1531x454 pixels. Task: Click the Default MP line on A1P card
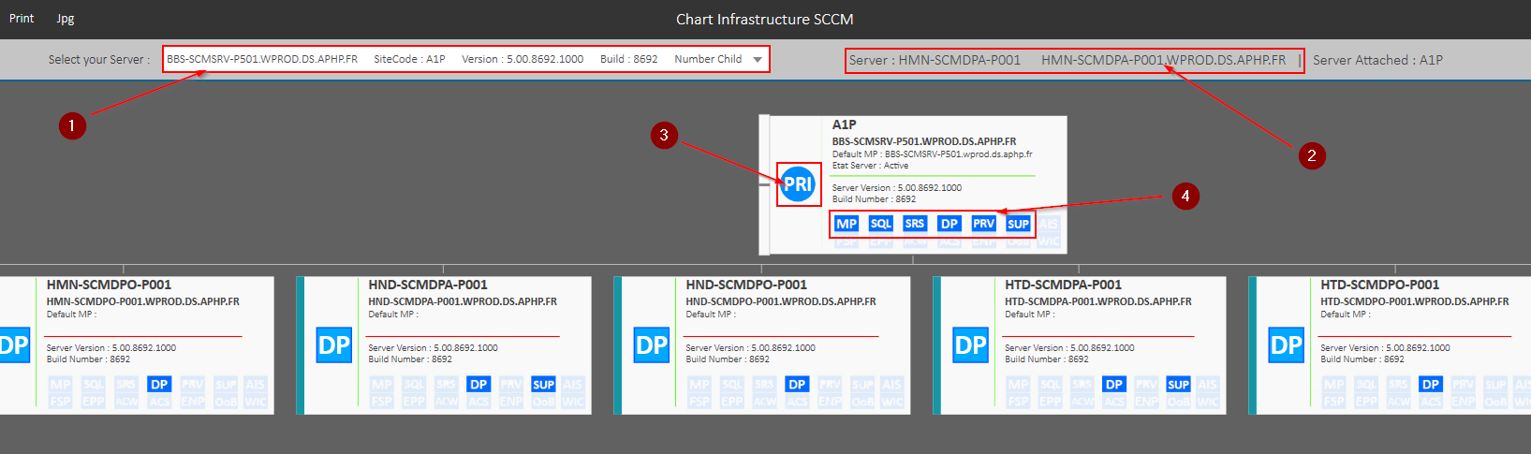coord(933,154)
